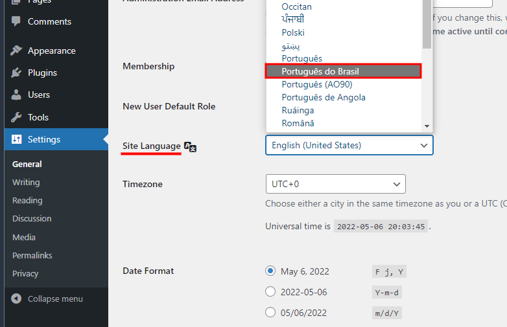
Task: Select the May 6, 2022 date format
Action: pos(270,271)
